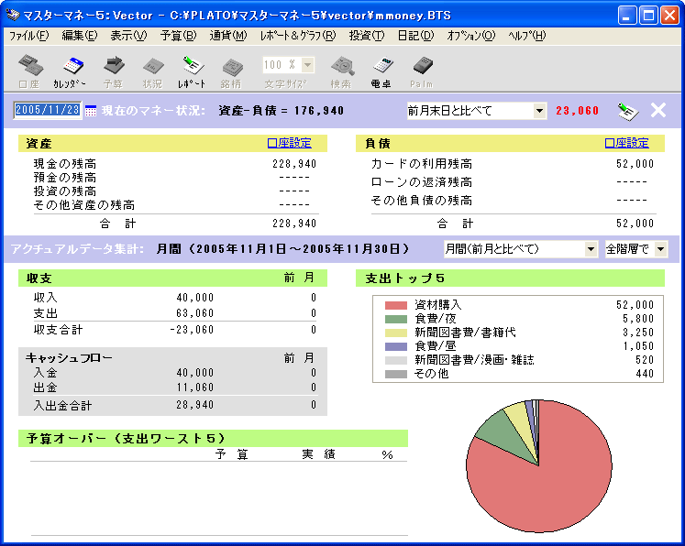The height and width of the screenshot is (546, 685).
Task: Click 現金の残高 row label
Action: pyautogui.click(x=65, y=164)
